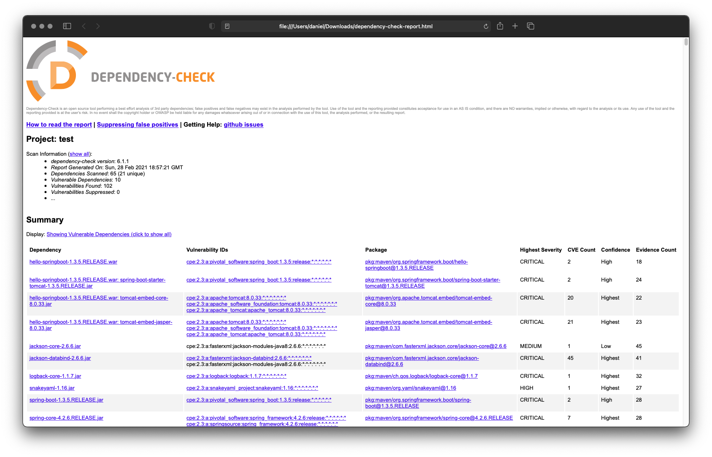This screenshot has width=712, height=457.
Task: Select 'Low' confidence cell for jackson-core
Action: 606,346
